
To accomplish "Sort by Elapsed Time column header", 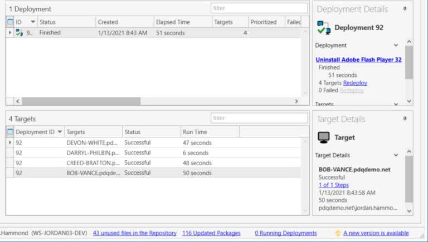I will click(183, 22).
